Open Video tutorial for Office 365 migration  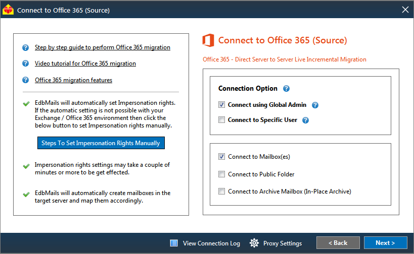tap(85, 63)
